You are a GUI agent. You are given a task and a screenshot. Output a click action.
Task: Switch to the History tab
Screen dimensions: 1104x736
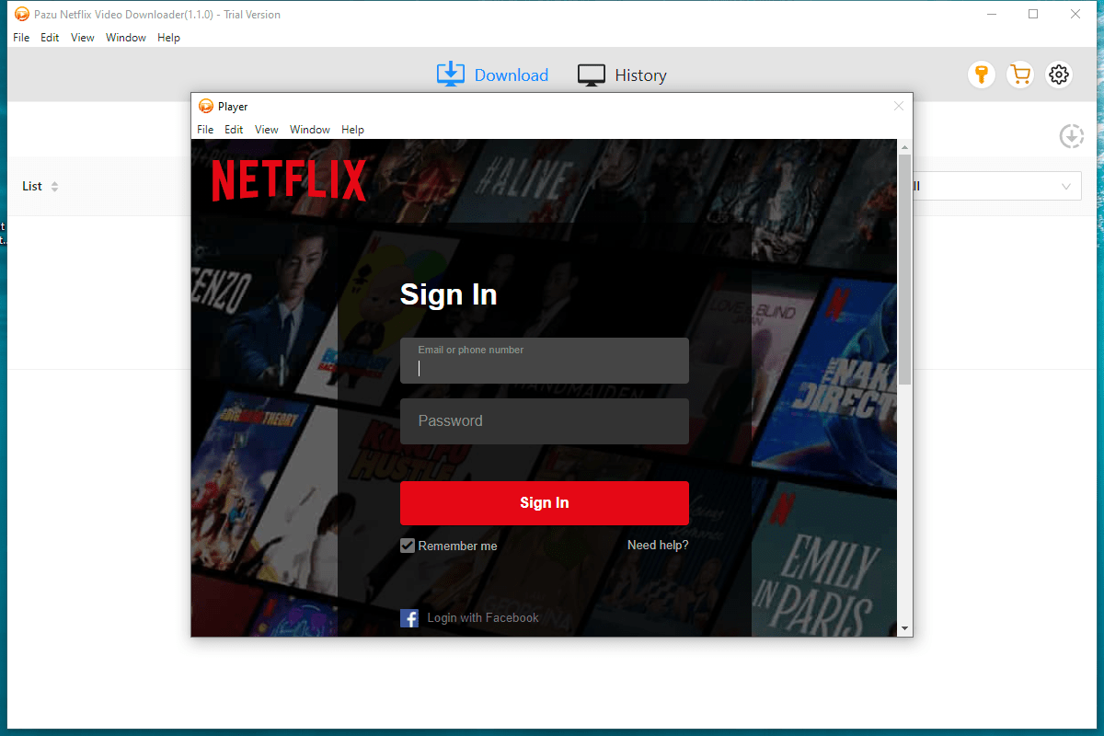[622, 75]
